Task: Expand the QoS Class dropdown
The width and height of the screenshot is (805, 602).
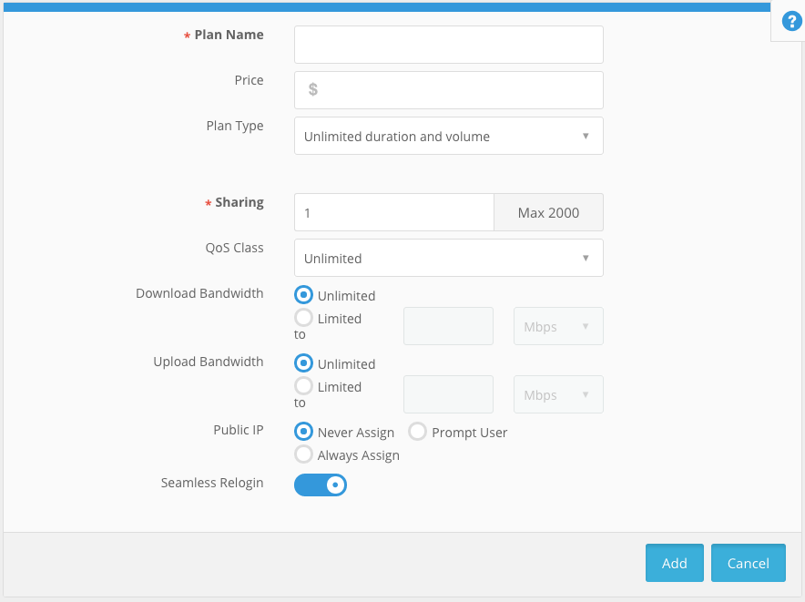Action: click(x=448, y=258)
